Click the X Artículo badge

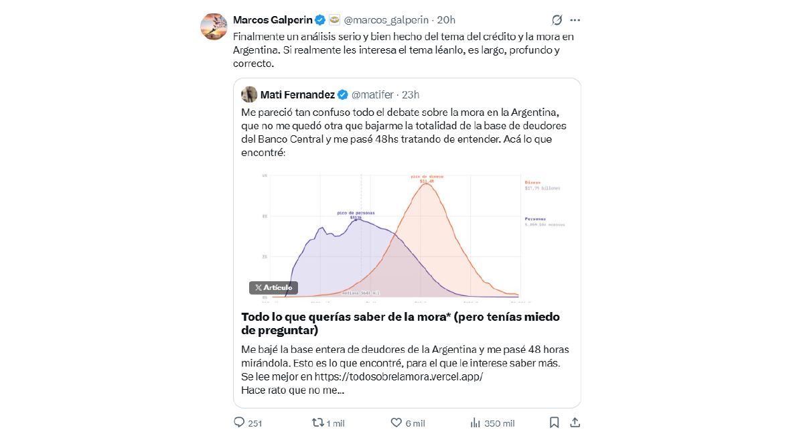pos(273,288)
